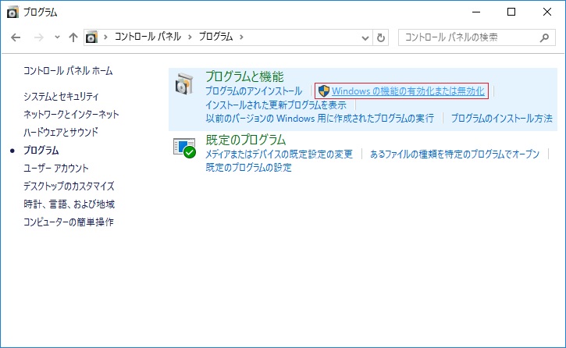This screenshot has width=566, height=348.
Task: Click the Back arrow navigation button
Action: [x=16, y=37]
